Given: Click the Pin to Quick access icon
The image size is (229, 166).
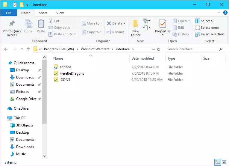Looking at the screenshot, I should [12, 24].
